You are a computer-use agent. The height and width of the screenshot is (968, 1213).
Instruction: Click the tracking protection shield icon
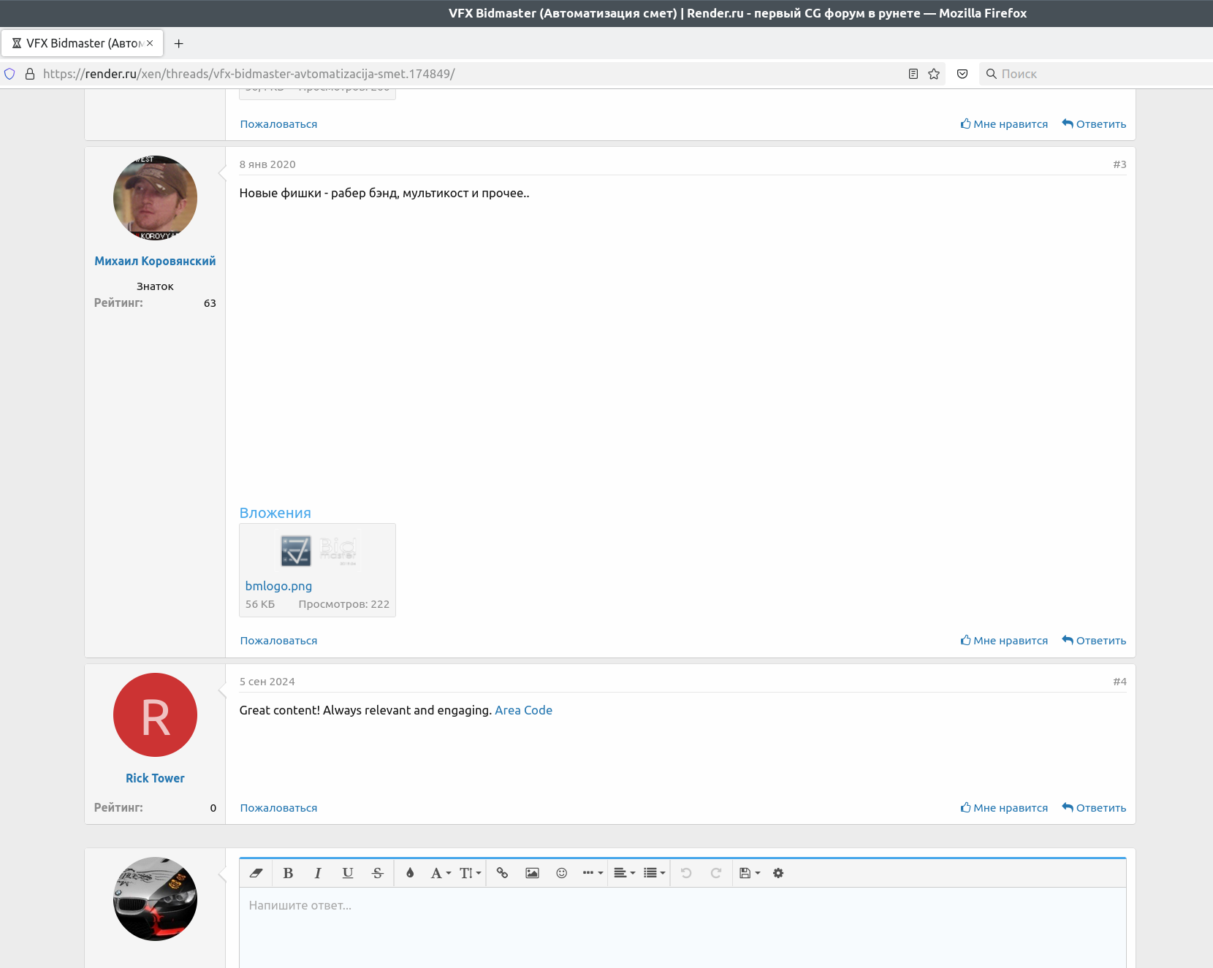tap(9, 74)
